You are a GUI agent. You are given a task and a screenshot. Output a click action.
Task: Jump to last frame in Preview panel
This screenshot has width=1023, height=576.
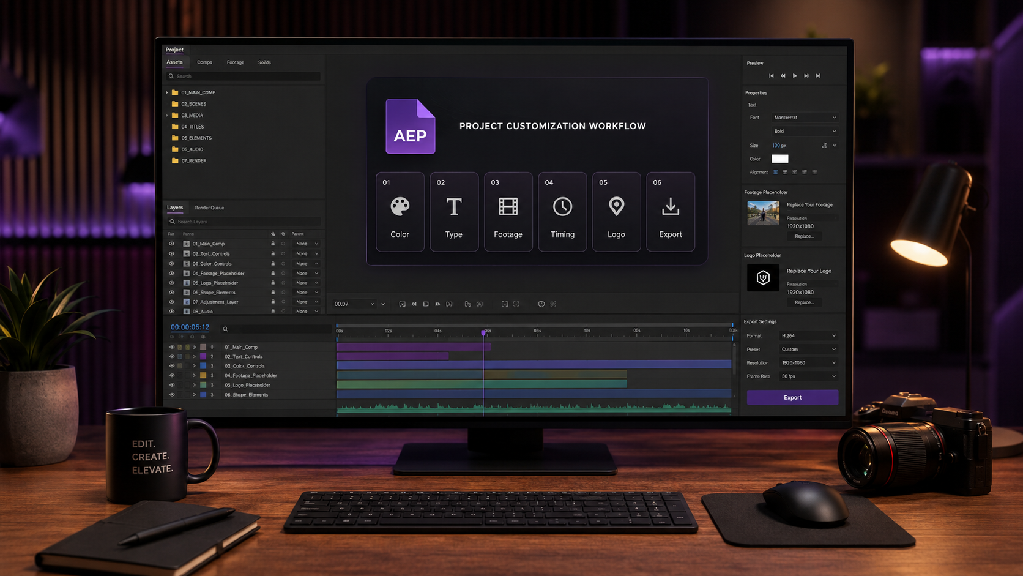tap(818, 76)
